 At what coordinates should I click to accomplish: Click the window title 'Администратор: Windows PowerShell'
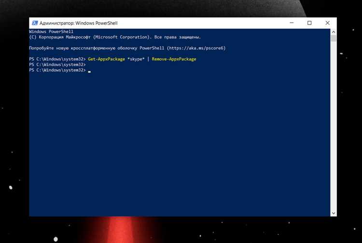point(79,23)
